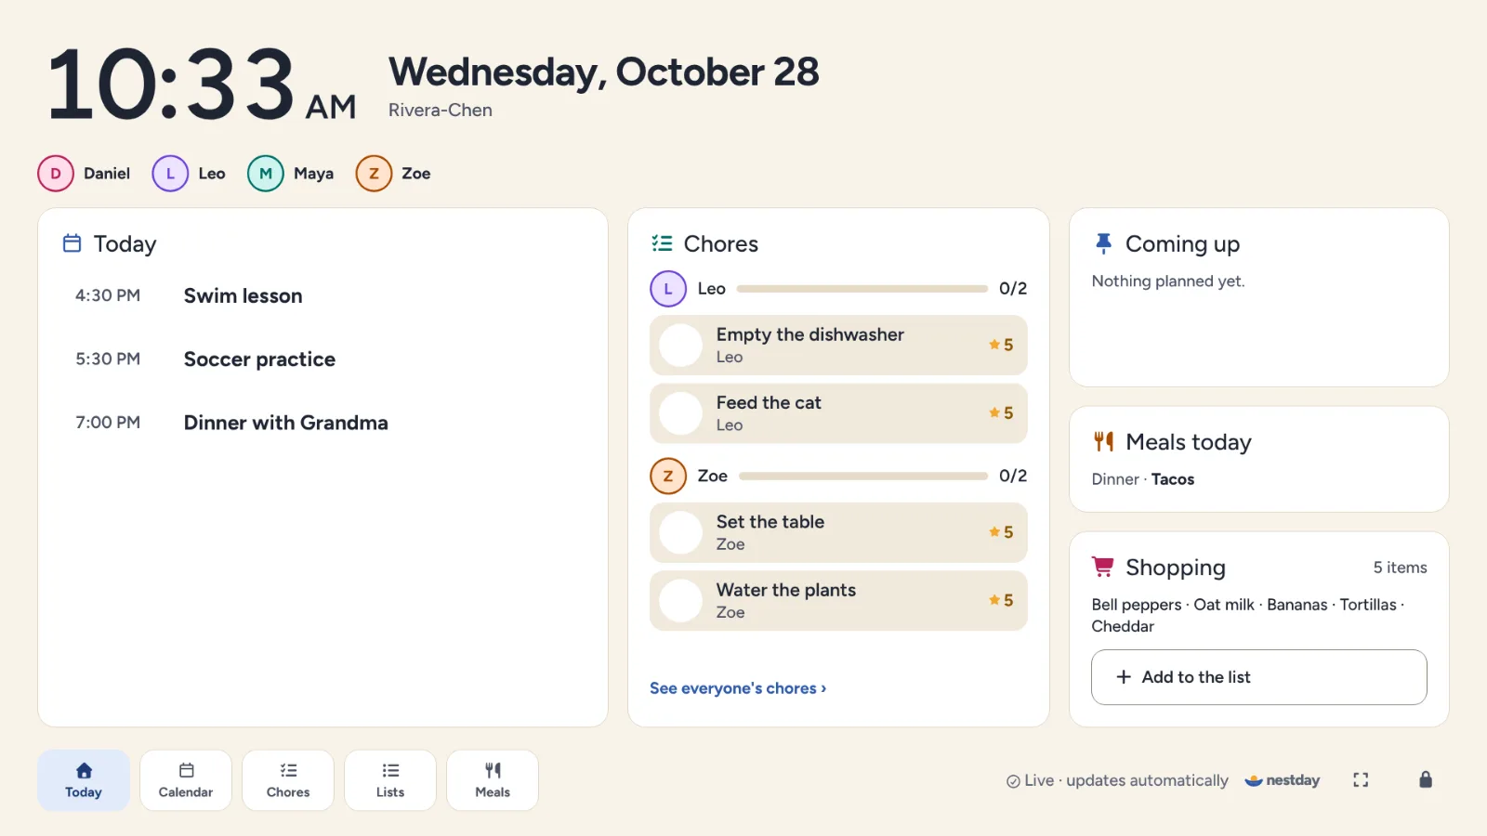Toggle fullscreen mode icon
This screenshot has width=1487, height=836.
1361,780
